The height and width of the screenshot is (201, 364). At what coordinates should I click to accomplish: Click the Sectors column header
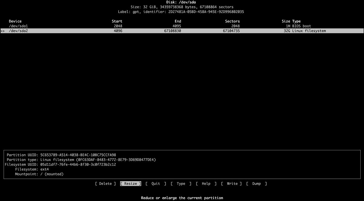[x=232, y=21]
